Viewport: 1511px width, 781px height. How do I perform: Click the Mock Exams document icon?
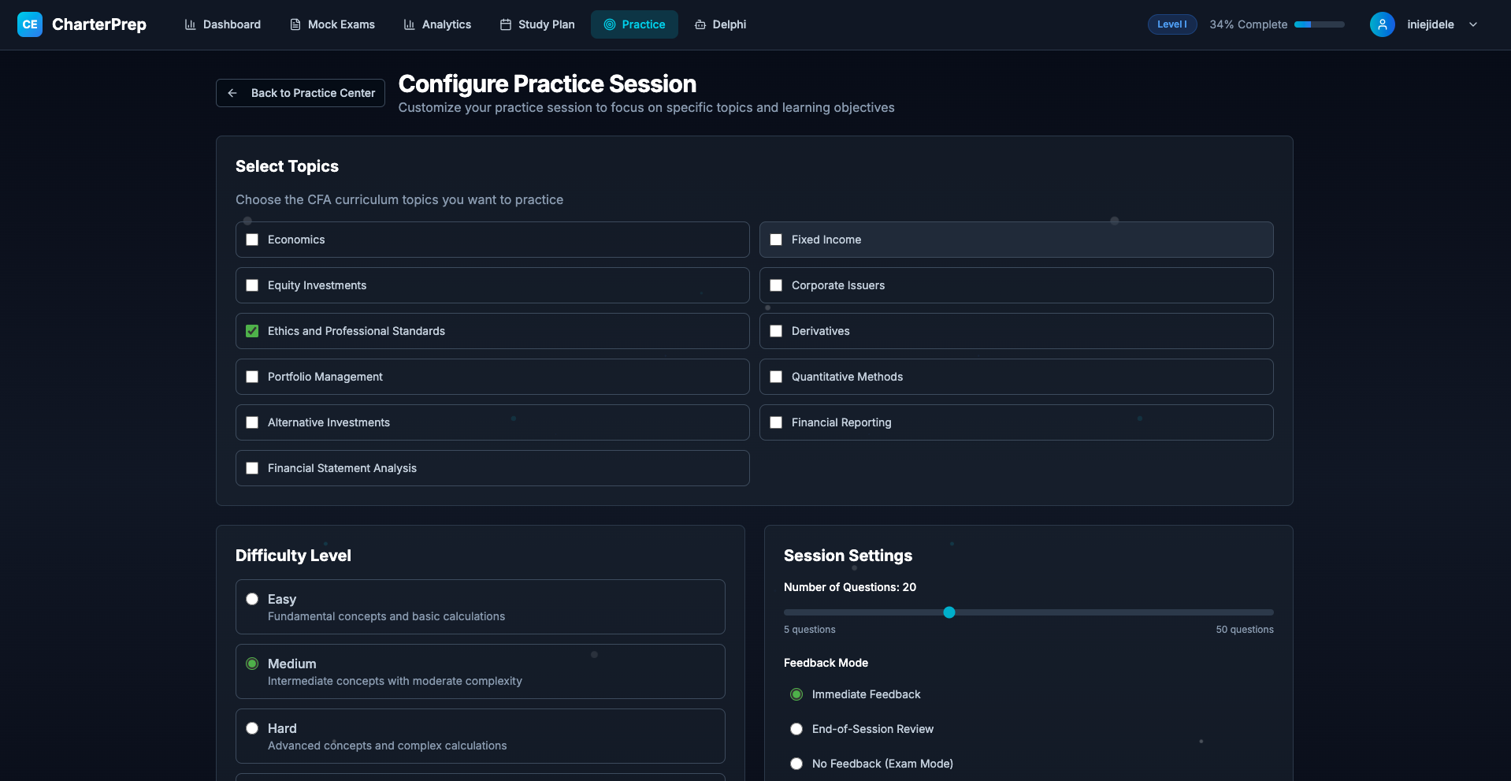[295, 24]
